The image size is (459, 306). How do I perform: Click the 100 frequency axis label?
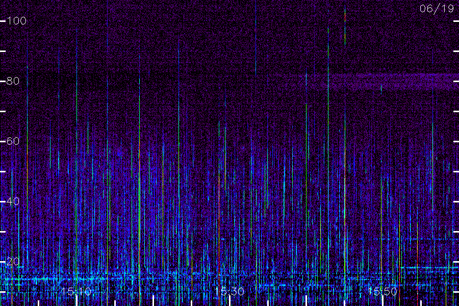16,21
